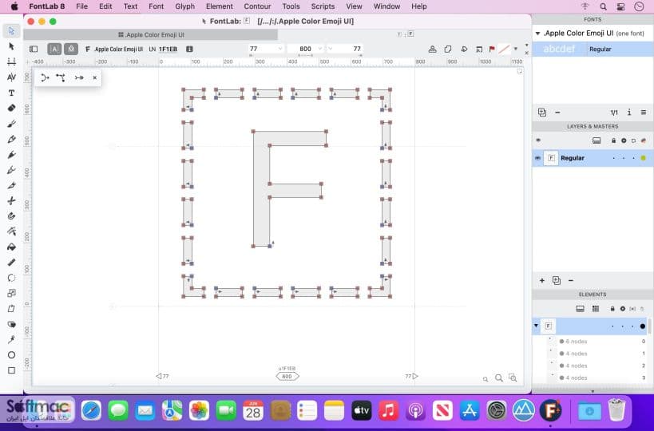Viewport: 654px width, 431px height.
Task: Select the Fill bucket tool
Action: (11, 247)
